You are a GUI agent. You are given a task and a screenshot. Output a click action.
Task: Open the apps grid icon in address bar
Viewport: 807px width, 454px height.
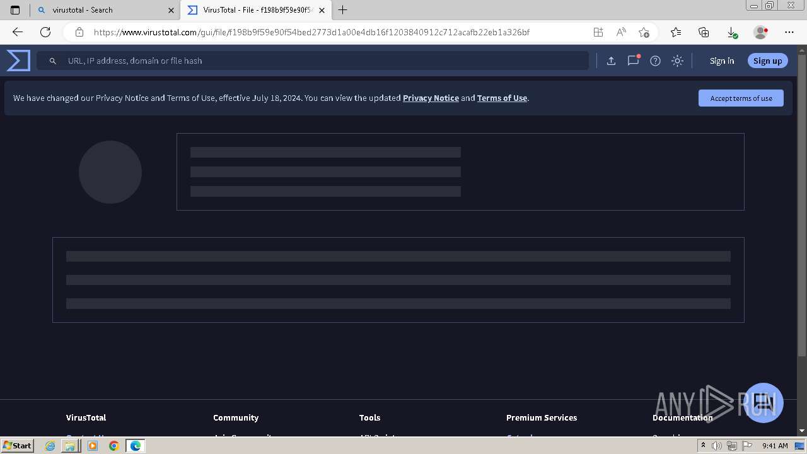[598, 32]
